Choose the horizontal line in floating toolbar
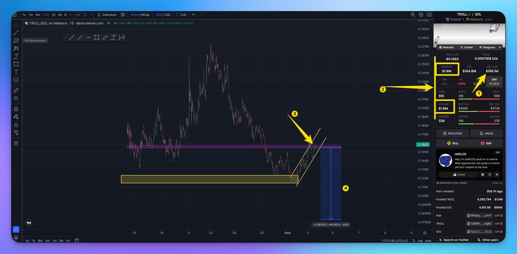Viewport: 517px width, 254px height. (88, 38)
